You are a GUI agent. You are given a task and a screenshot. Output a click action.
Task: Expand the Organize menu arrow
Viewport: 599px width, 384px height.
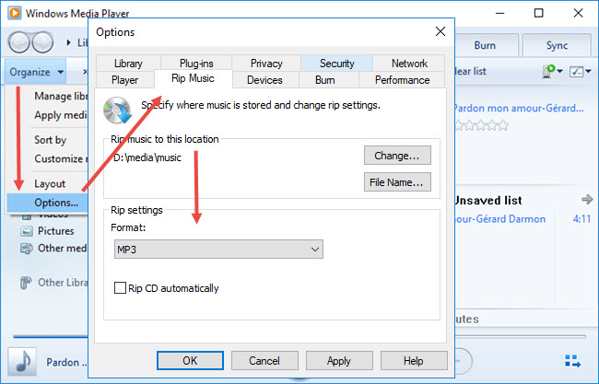point(60,72)
